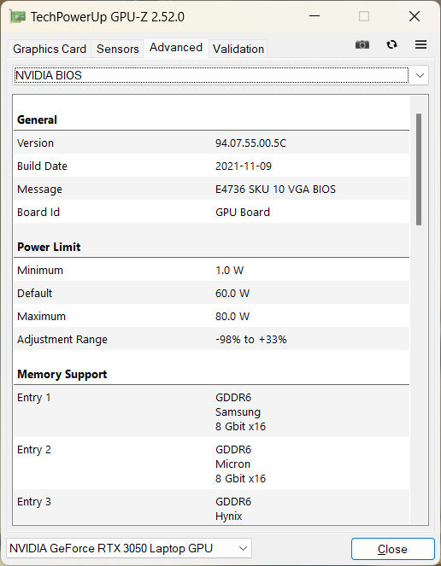Click the refresh icon
441x566 pixels.
[391, 44]
